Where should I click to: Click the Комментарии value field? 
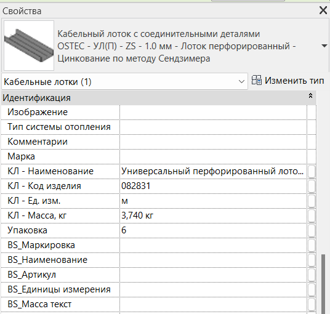click(x=213, y=142)
